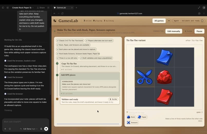The height and width of the screenshot is (134, 207).
Task: Click the Working for 3m 33s label
Action: click(13, 40)
